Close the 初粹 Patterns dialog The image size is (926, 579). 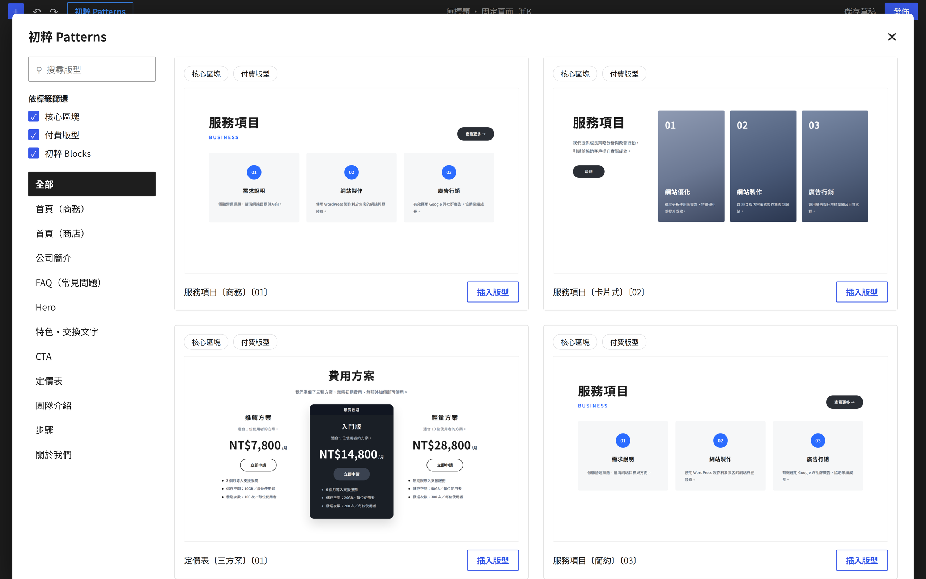[892, 37]
